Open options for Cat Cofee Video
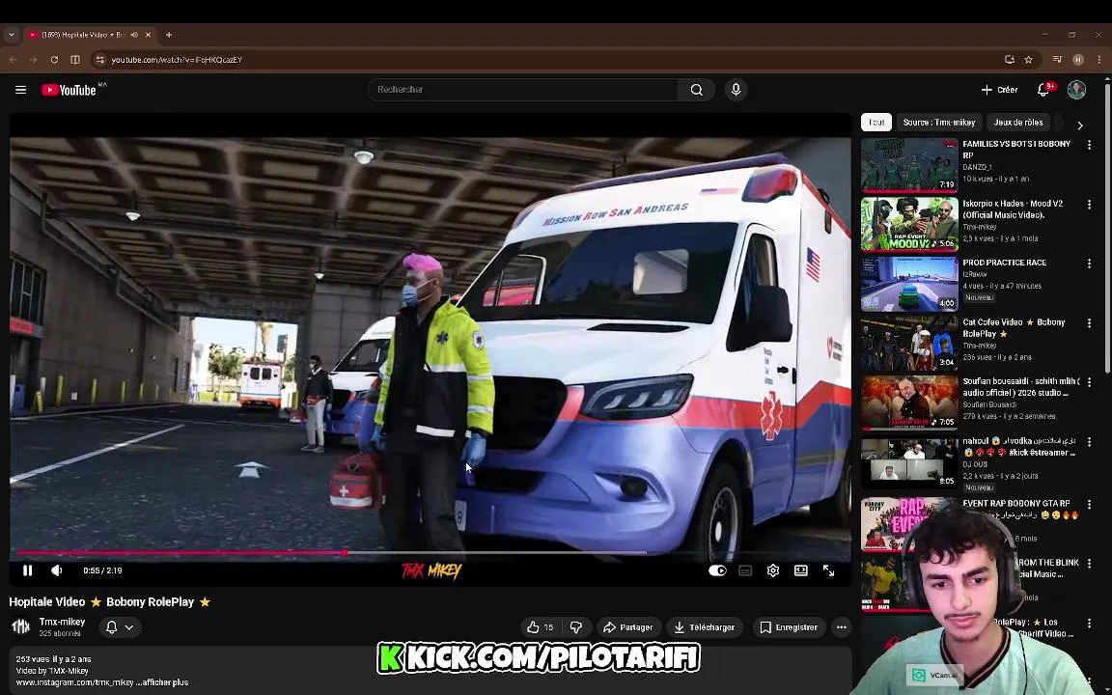 (1089, 323)
